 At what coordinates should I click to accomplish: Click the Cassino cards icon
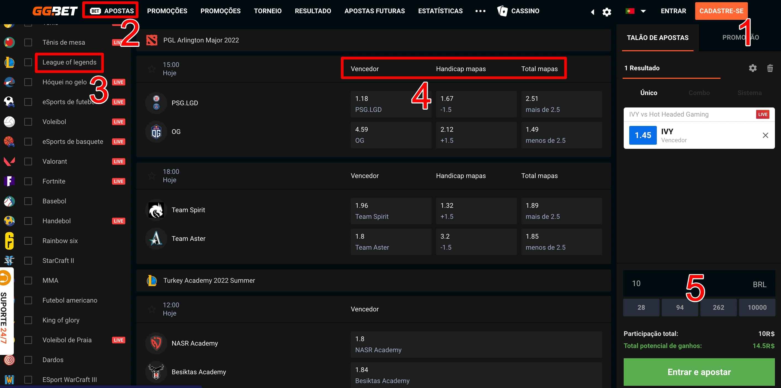tap(502, 11)
